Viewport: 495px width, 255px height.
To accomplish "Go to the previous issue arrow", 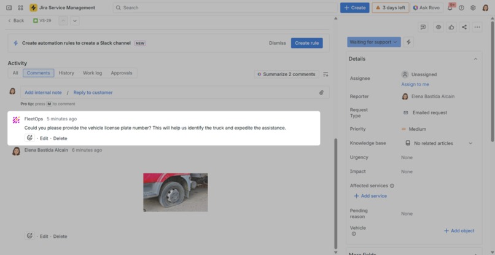I will pyautogui.click(x=63, y=21).
